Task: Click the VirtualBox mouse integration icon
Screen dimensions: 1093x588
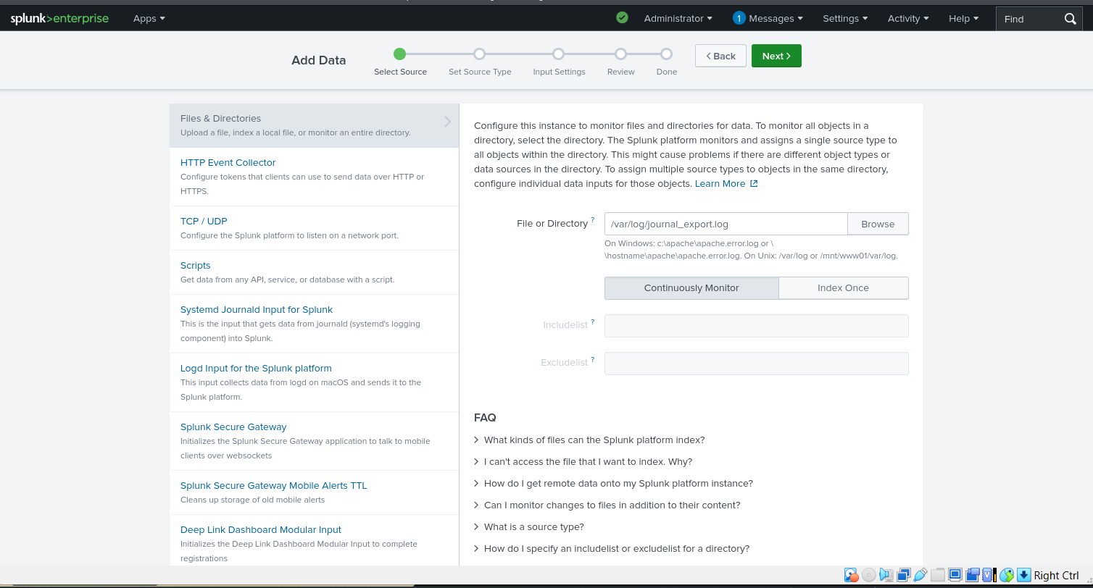Action: pyautogui.click(x=1007, y=575)
